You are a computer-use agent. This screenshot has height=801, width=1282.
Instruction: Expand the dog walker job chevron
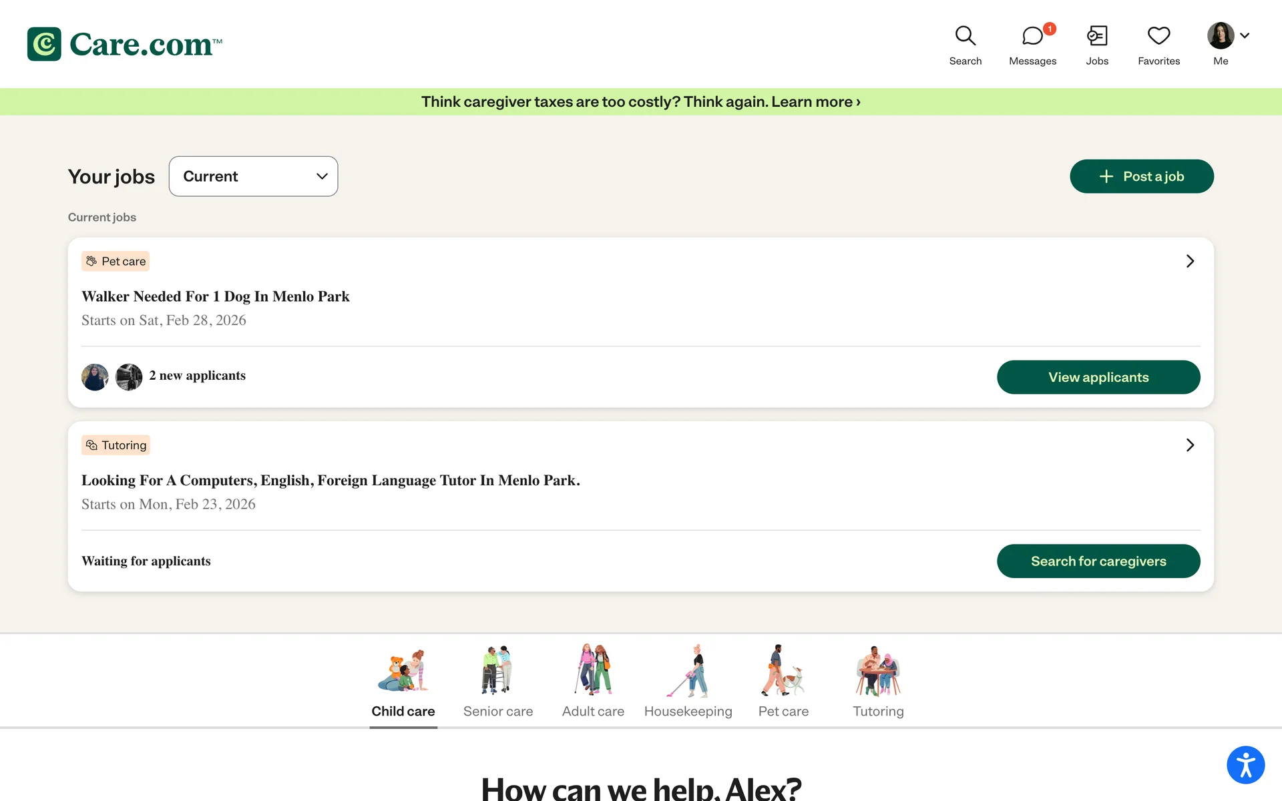click(x=1189, y=261)
